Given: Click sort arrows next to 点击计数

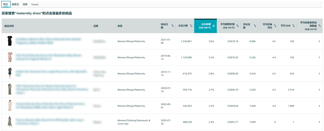Looking at the screenshot, I should [191, 26].
